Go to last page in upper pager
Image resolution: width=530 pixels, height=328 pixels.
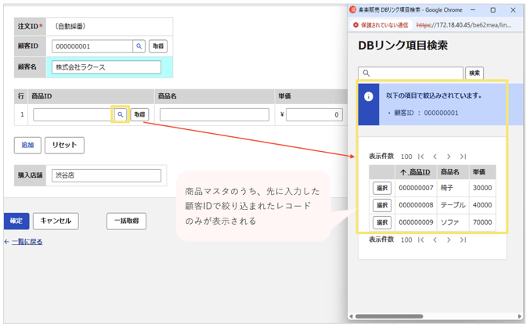point(463,157)
